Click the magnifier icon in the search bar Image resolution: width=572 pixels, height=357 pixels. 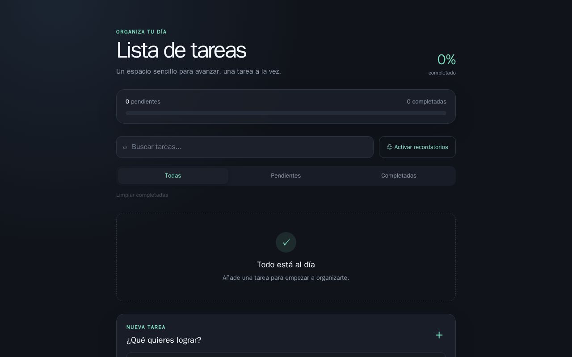pyautogui.click(x=125, y=147)
